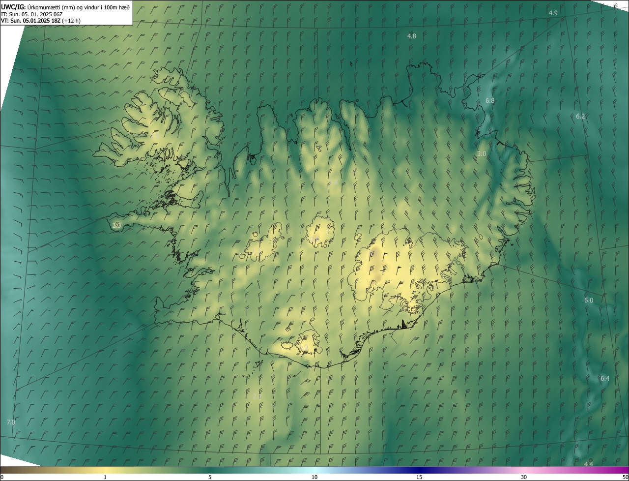Click the '30' tick label on color scale
The width and height of the screenshot is (629, 481).
524,477
